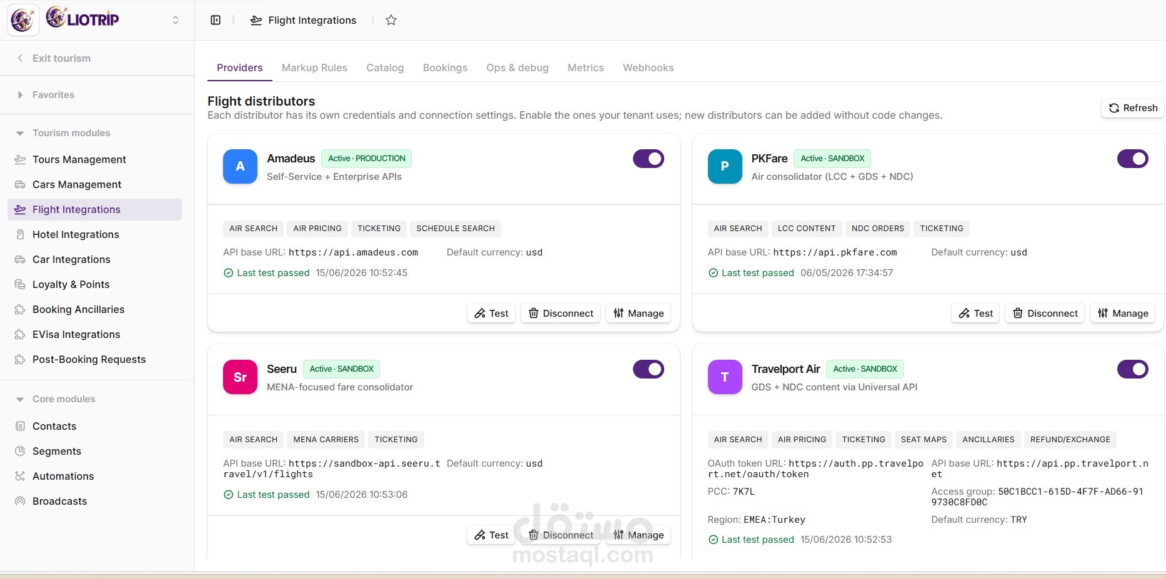Viewport: 1166px width, 579px height.
Task: Click the PKFare 'NDC ORDERS' tag
Action: [x=878, y=229]
